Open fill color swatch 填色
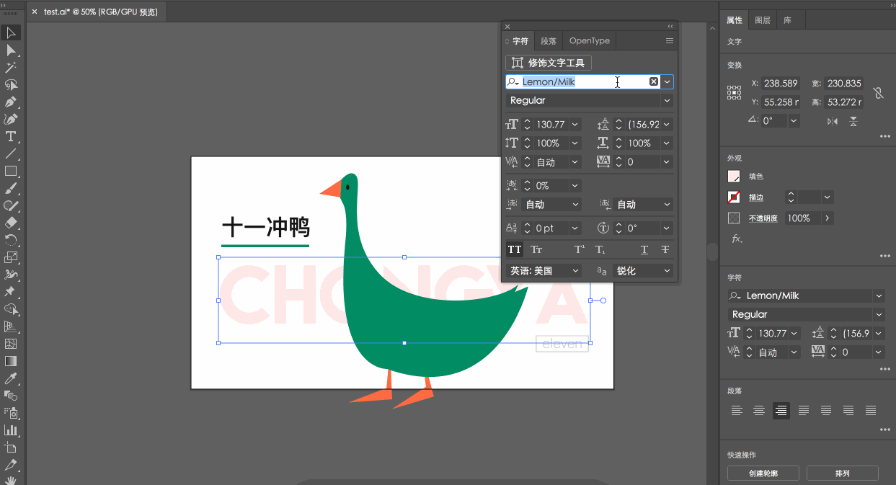 point(734,176)
